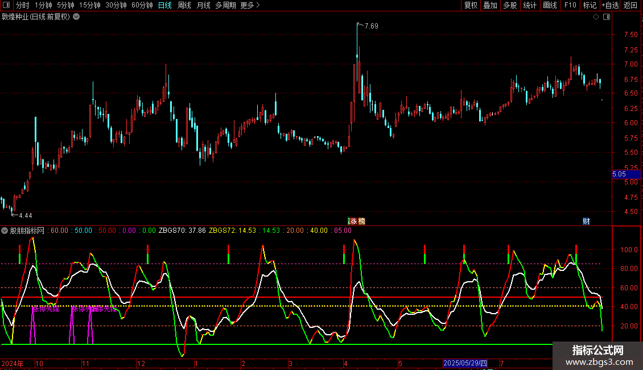Open F10 company information
This screenshot has height=370, width=643.
point(570,5)
